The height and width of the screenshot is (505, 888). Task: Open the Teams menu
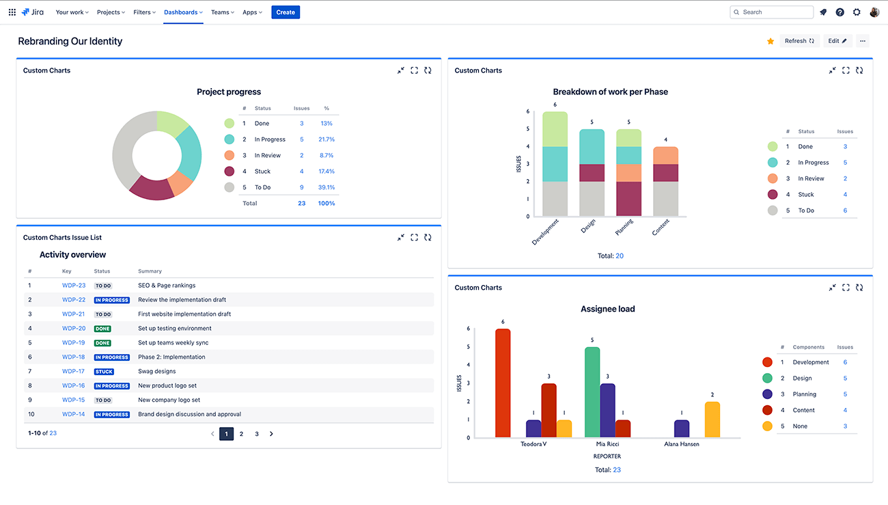coord(221,12)
